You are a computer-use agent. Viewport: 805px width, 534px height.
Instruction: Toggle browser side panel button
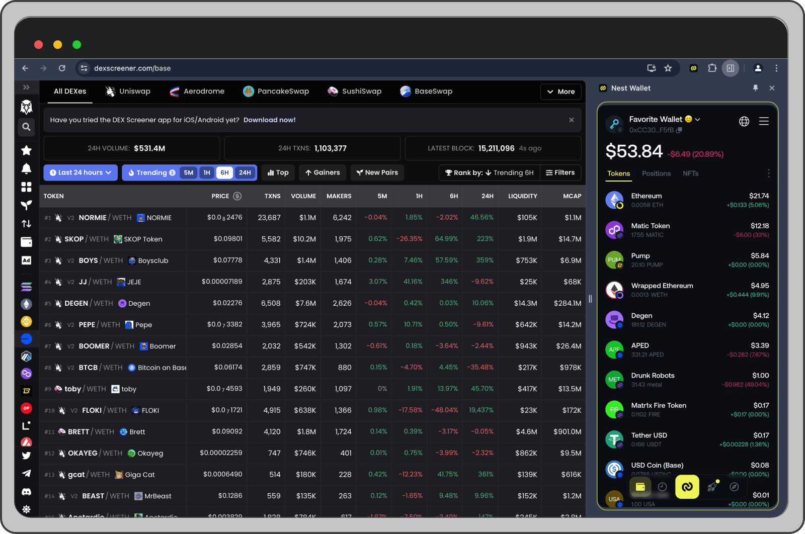[731, 68]
